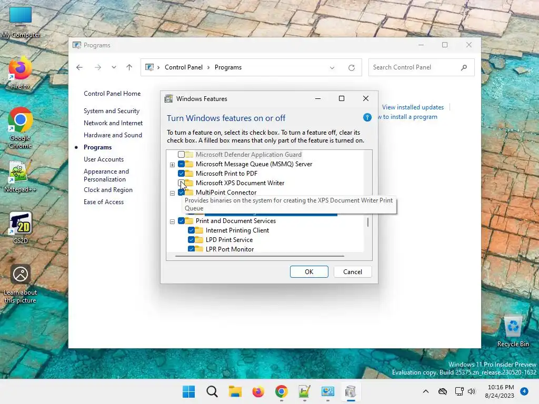Open Windows Features help question mark
The height and width of the screenshot is (404, 539).
(x=367, y=117)
